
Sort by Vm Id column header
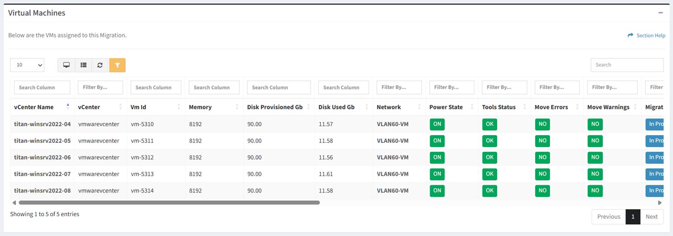coord(156,107)
